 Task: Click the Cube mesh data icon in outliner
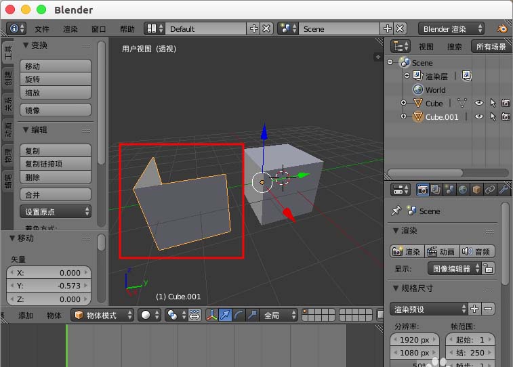pos(461,104)
